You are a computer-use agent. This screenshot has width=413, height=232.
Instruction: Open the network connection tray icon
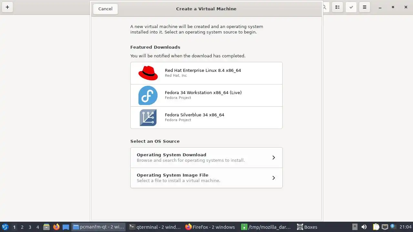pyautogui.click(x=385, y=227)
